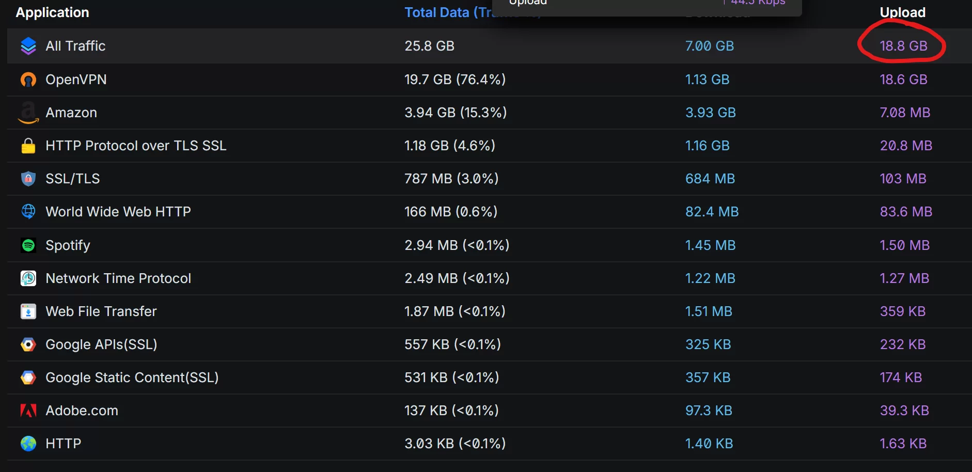
Task: Click the World Wide Web HTTP globe icon
Action: click(x=28, y=212)
